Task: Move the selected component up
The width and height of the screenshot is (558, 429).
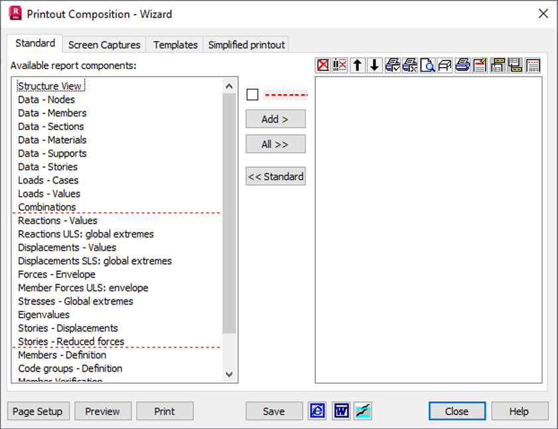Action: tap(357, 64)
